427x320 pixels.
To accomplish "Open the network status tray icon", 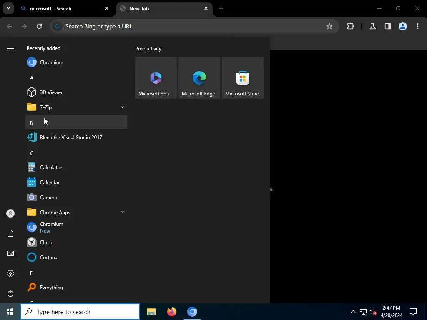I will [363, 312].
